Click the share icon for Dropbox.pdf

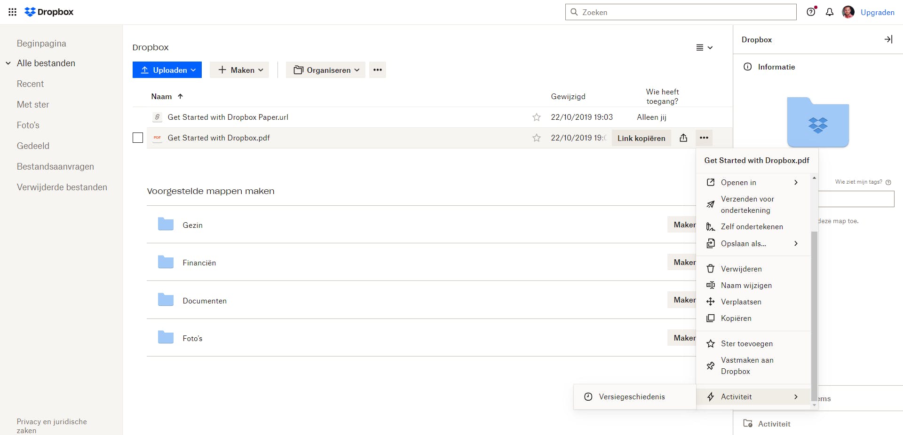tap(683, 138)
